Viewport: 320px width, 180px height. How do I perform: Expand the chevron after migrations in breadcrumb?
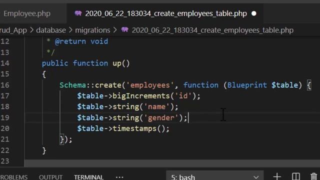pos(115,30)
